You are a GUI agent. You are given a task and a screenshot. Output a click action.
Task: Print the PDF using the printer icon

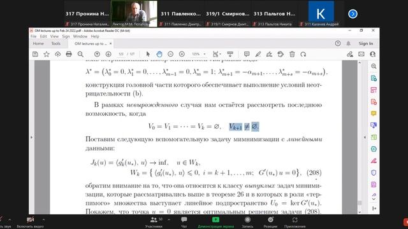click(69, 54)
